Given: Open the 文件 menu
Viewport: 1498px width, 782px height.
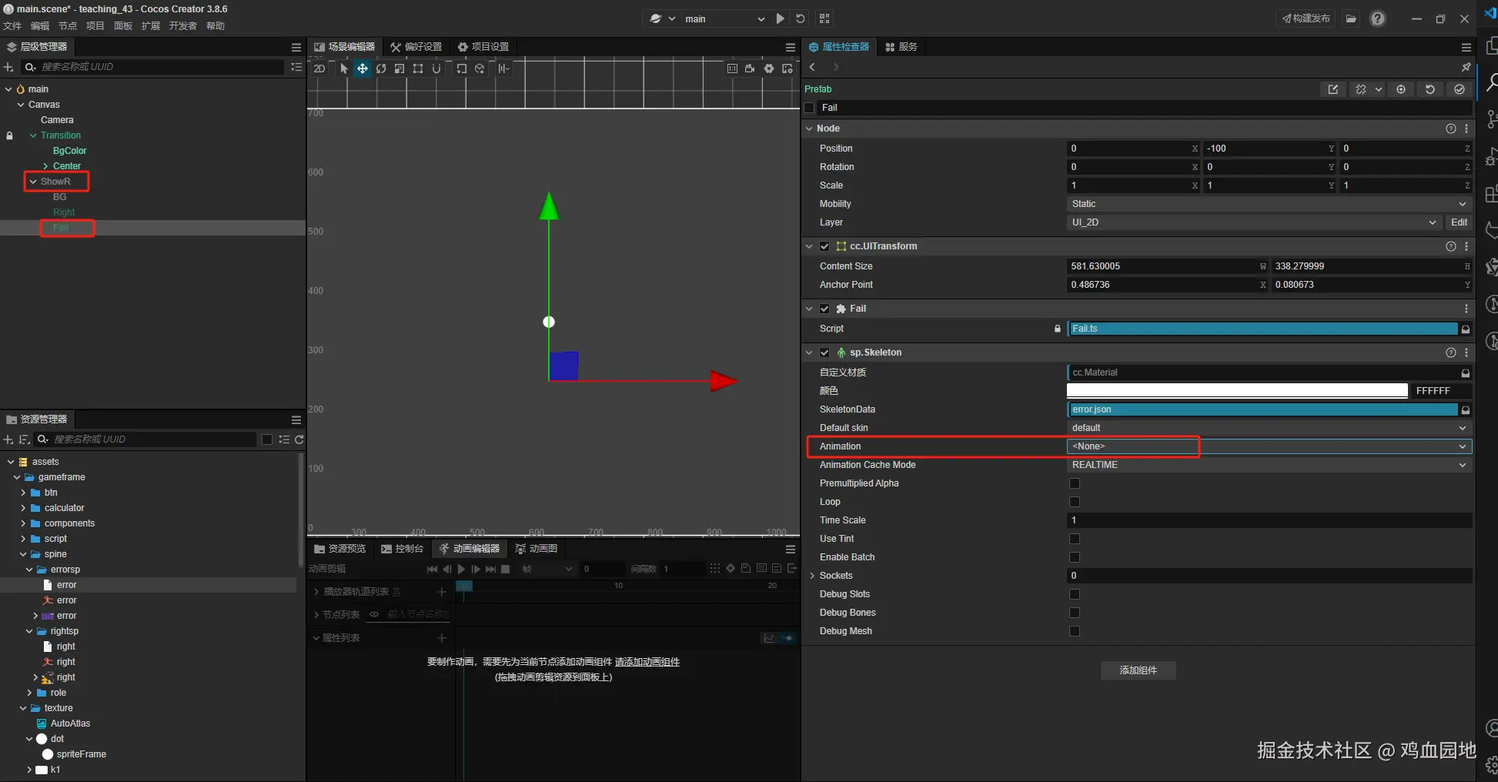Looking at the screenshot, I should [12, 26].
